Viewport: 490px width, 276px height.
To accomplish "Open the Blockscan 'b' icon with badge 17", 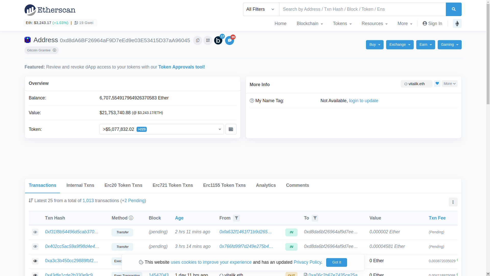I will pyautogui.click(x=218, y=40).
